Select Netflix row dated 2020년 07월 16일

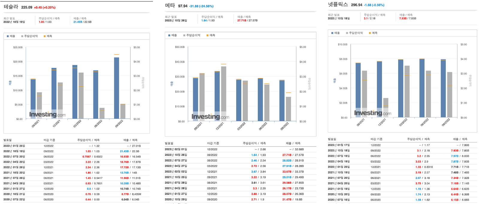[402, 200]
